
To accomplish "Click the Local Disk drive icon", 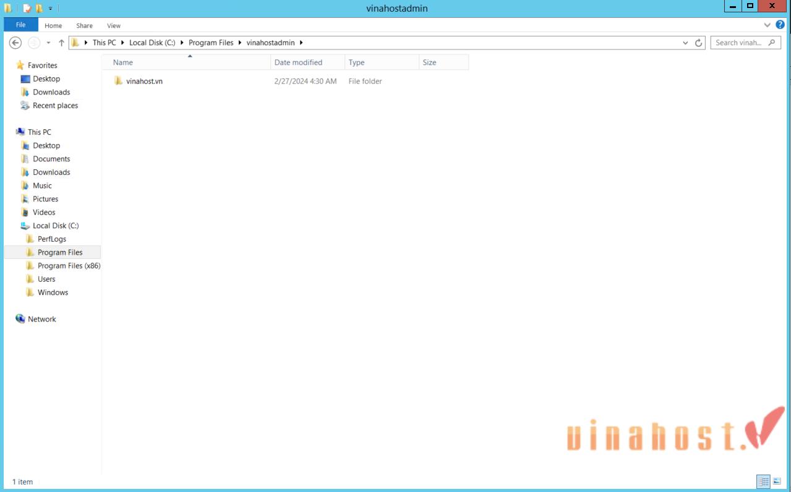I will coord(25,226).
